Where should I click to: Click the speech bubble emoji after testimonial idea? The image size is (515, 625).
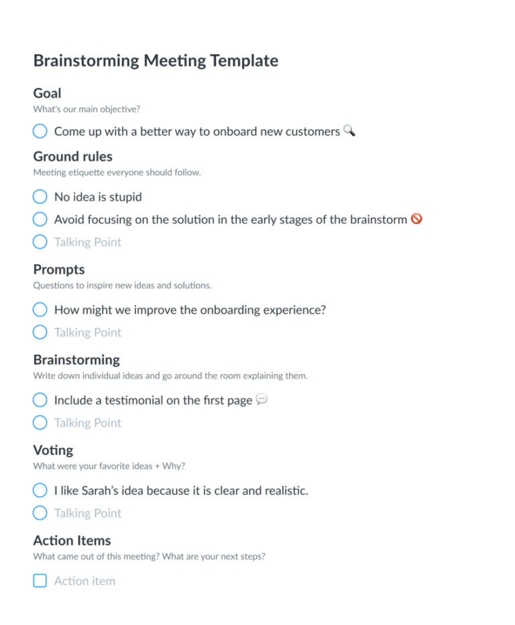(x=262, y=398)
